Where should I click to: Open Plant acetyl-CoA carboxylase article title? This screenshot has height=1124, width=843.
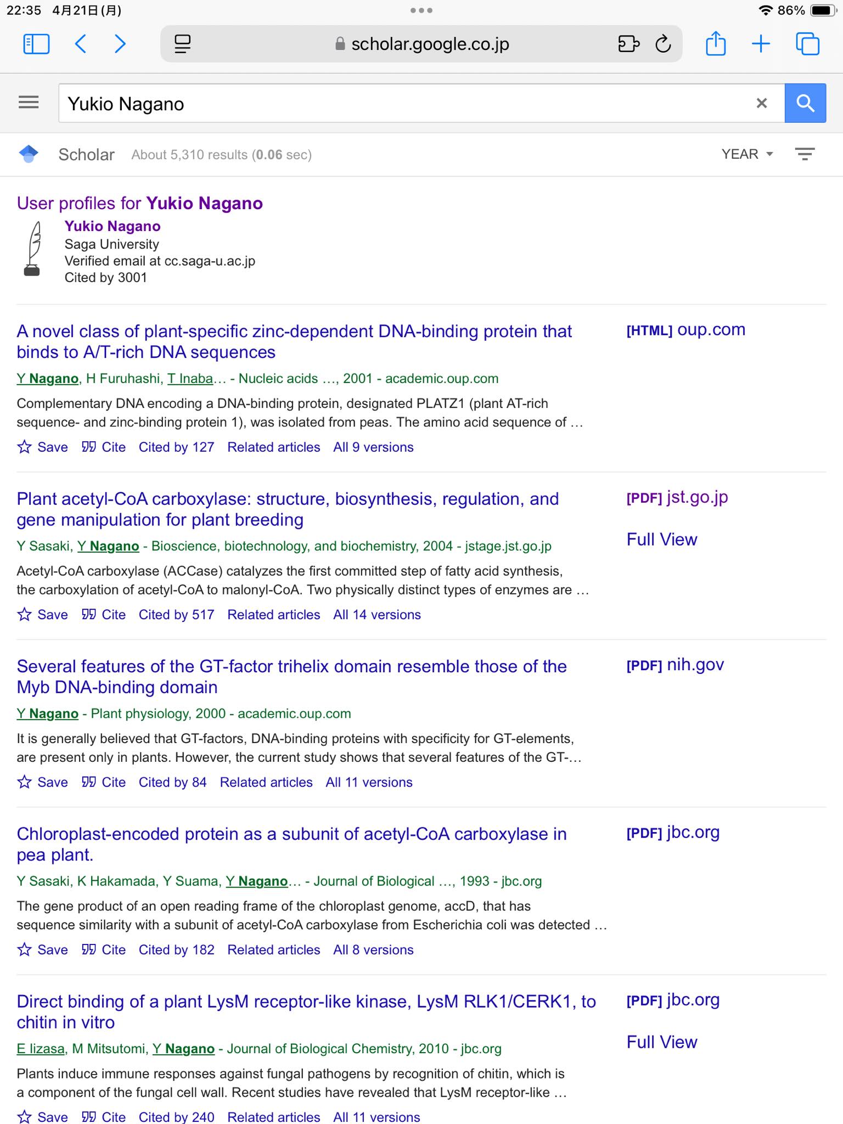pyautogui.click(x=288, y=509)
